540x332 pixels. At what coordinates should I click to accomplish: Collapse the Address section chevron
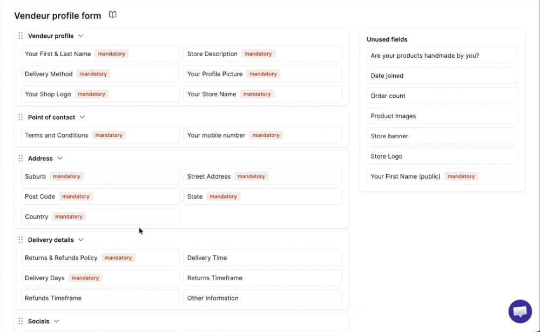click(x=60, y=158)
